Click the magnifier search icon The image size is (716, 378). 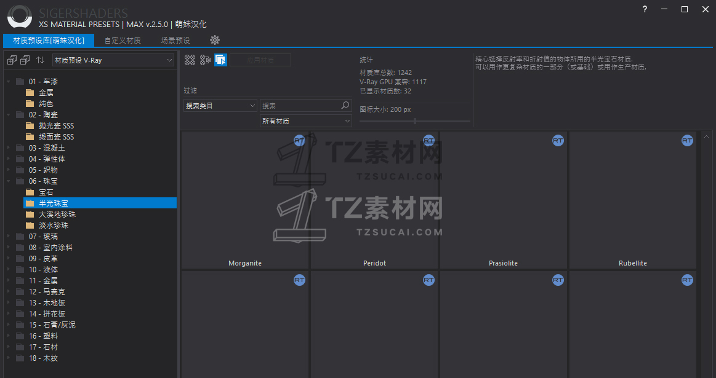(345, 105)
